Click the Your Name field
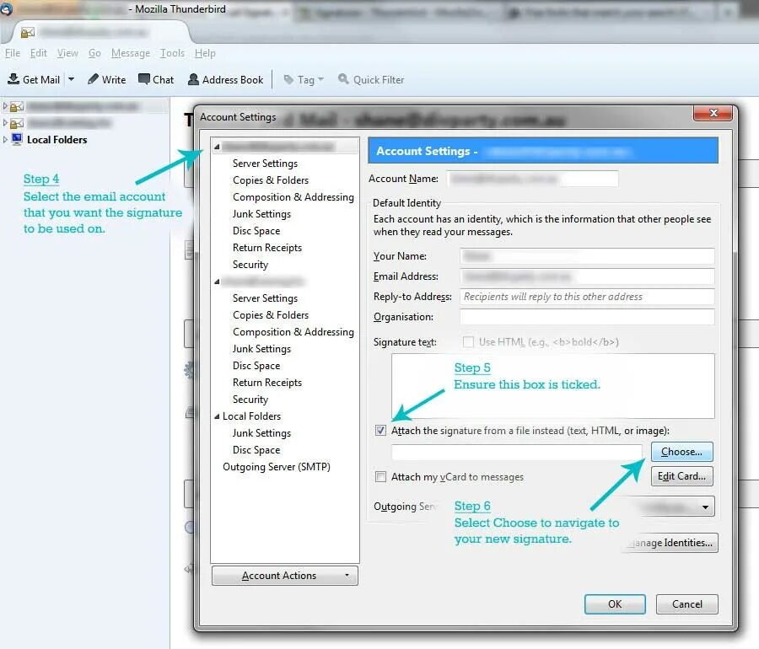759x649 pixels. (587, 256)
